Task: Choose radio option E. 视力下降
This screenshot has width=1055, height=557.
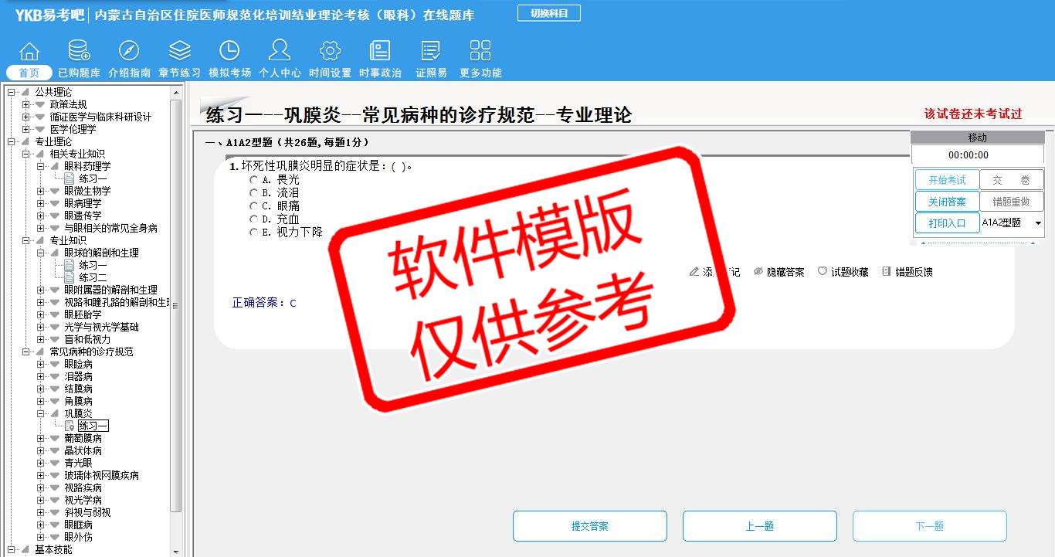Action: (254, 233)
